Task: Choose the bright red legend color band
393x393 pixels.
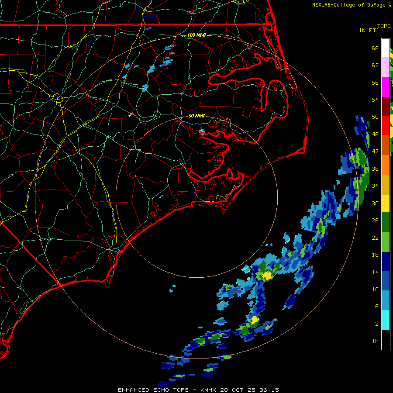Action: (386, 126)
